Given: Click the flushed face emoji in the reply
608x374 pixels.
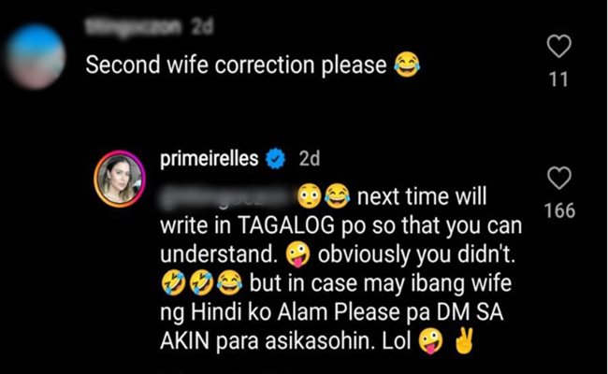Looking at the screenshot, I should click(309, 196).
